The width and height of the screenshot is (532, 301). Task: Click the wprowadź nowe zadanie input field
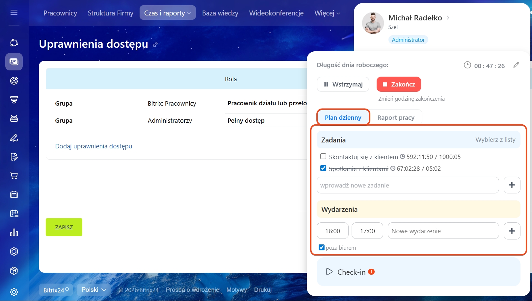(407, 185)
